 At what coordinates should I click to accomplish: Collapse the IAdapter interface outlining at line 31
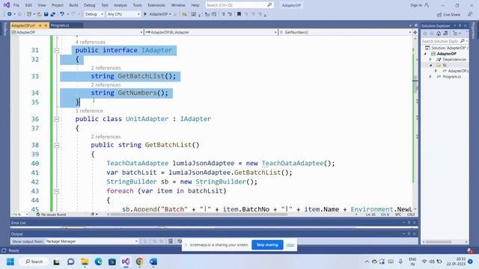(x=57, y=50)
